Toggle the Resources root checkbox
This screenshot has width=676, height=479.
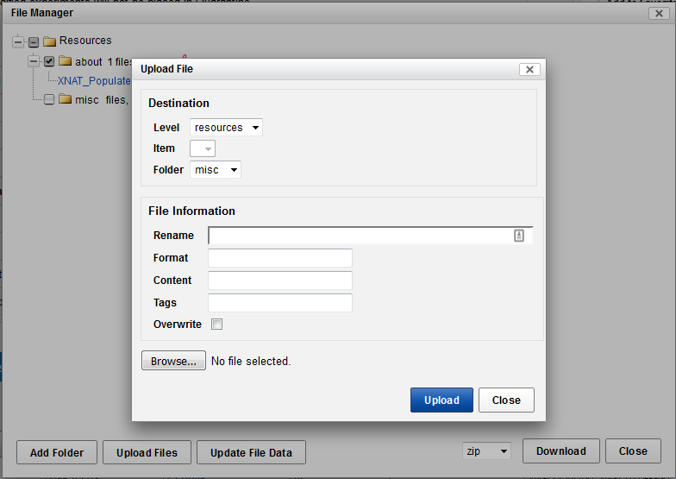34,41
